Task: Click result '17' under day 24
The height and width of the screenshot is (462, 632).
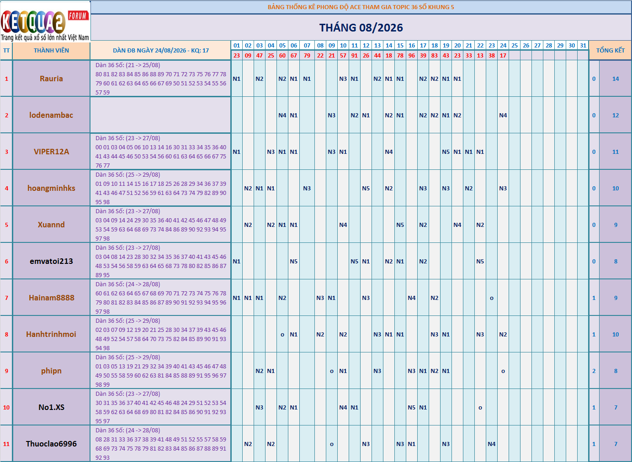Action: click(503, 55)
